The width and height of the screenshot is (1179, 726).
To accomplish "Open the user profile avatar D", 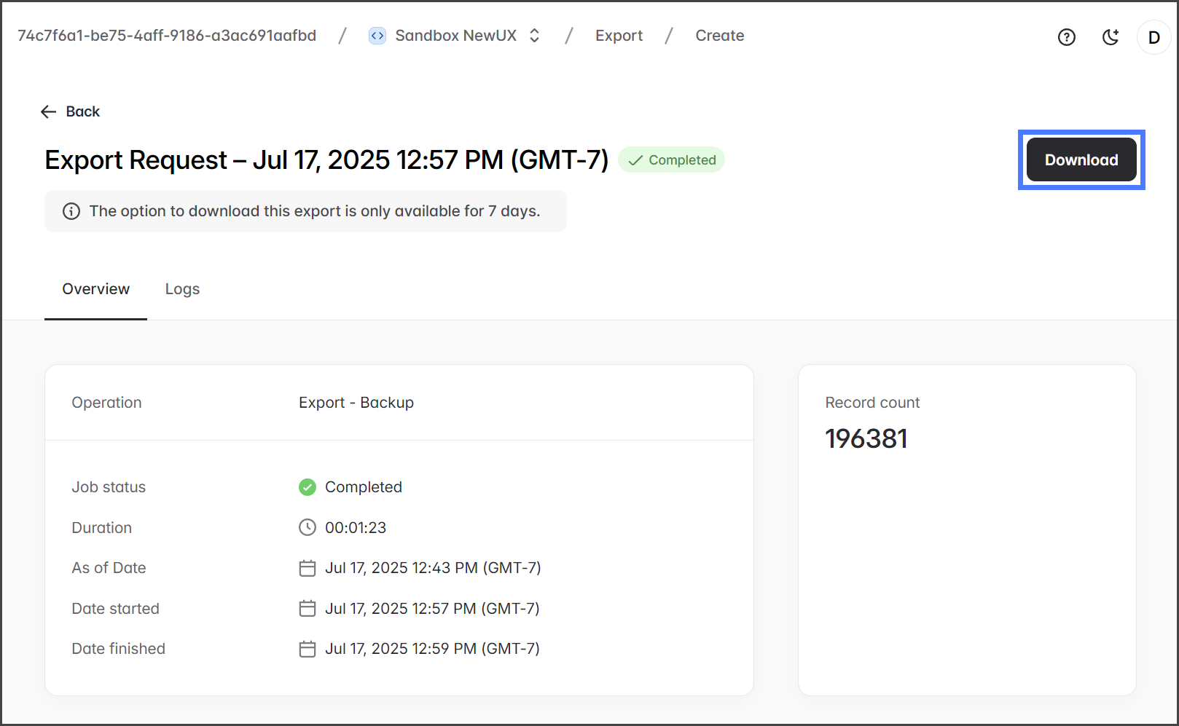I will coord(1153,37).
